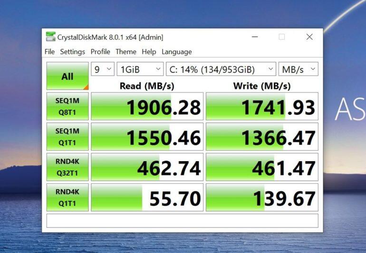Click the CrystalDiskMark app icon in title bar
This screenshot has width=366, height=253.
pyautogui.click(x=51, y=37)
